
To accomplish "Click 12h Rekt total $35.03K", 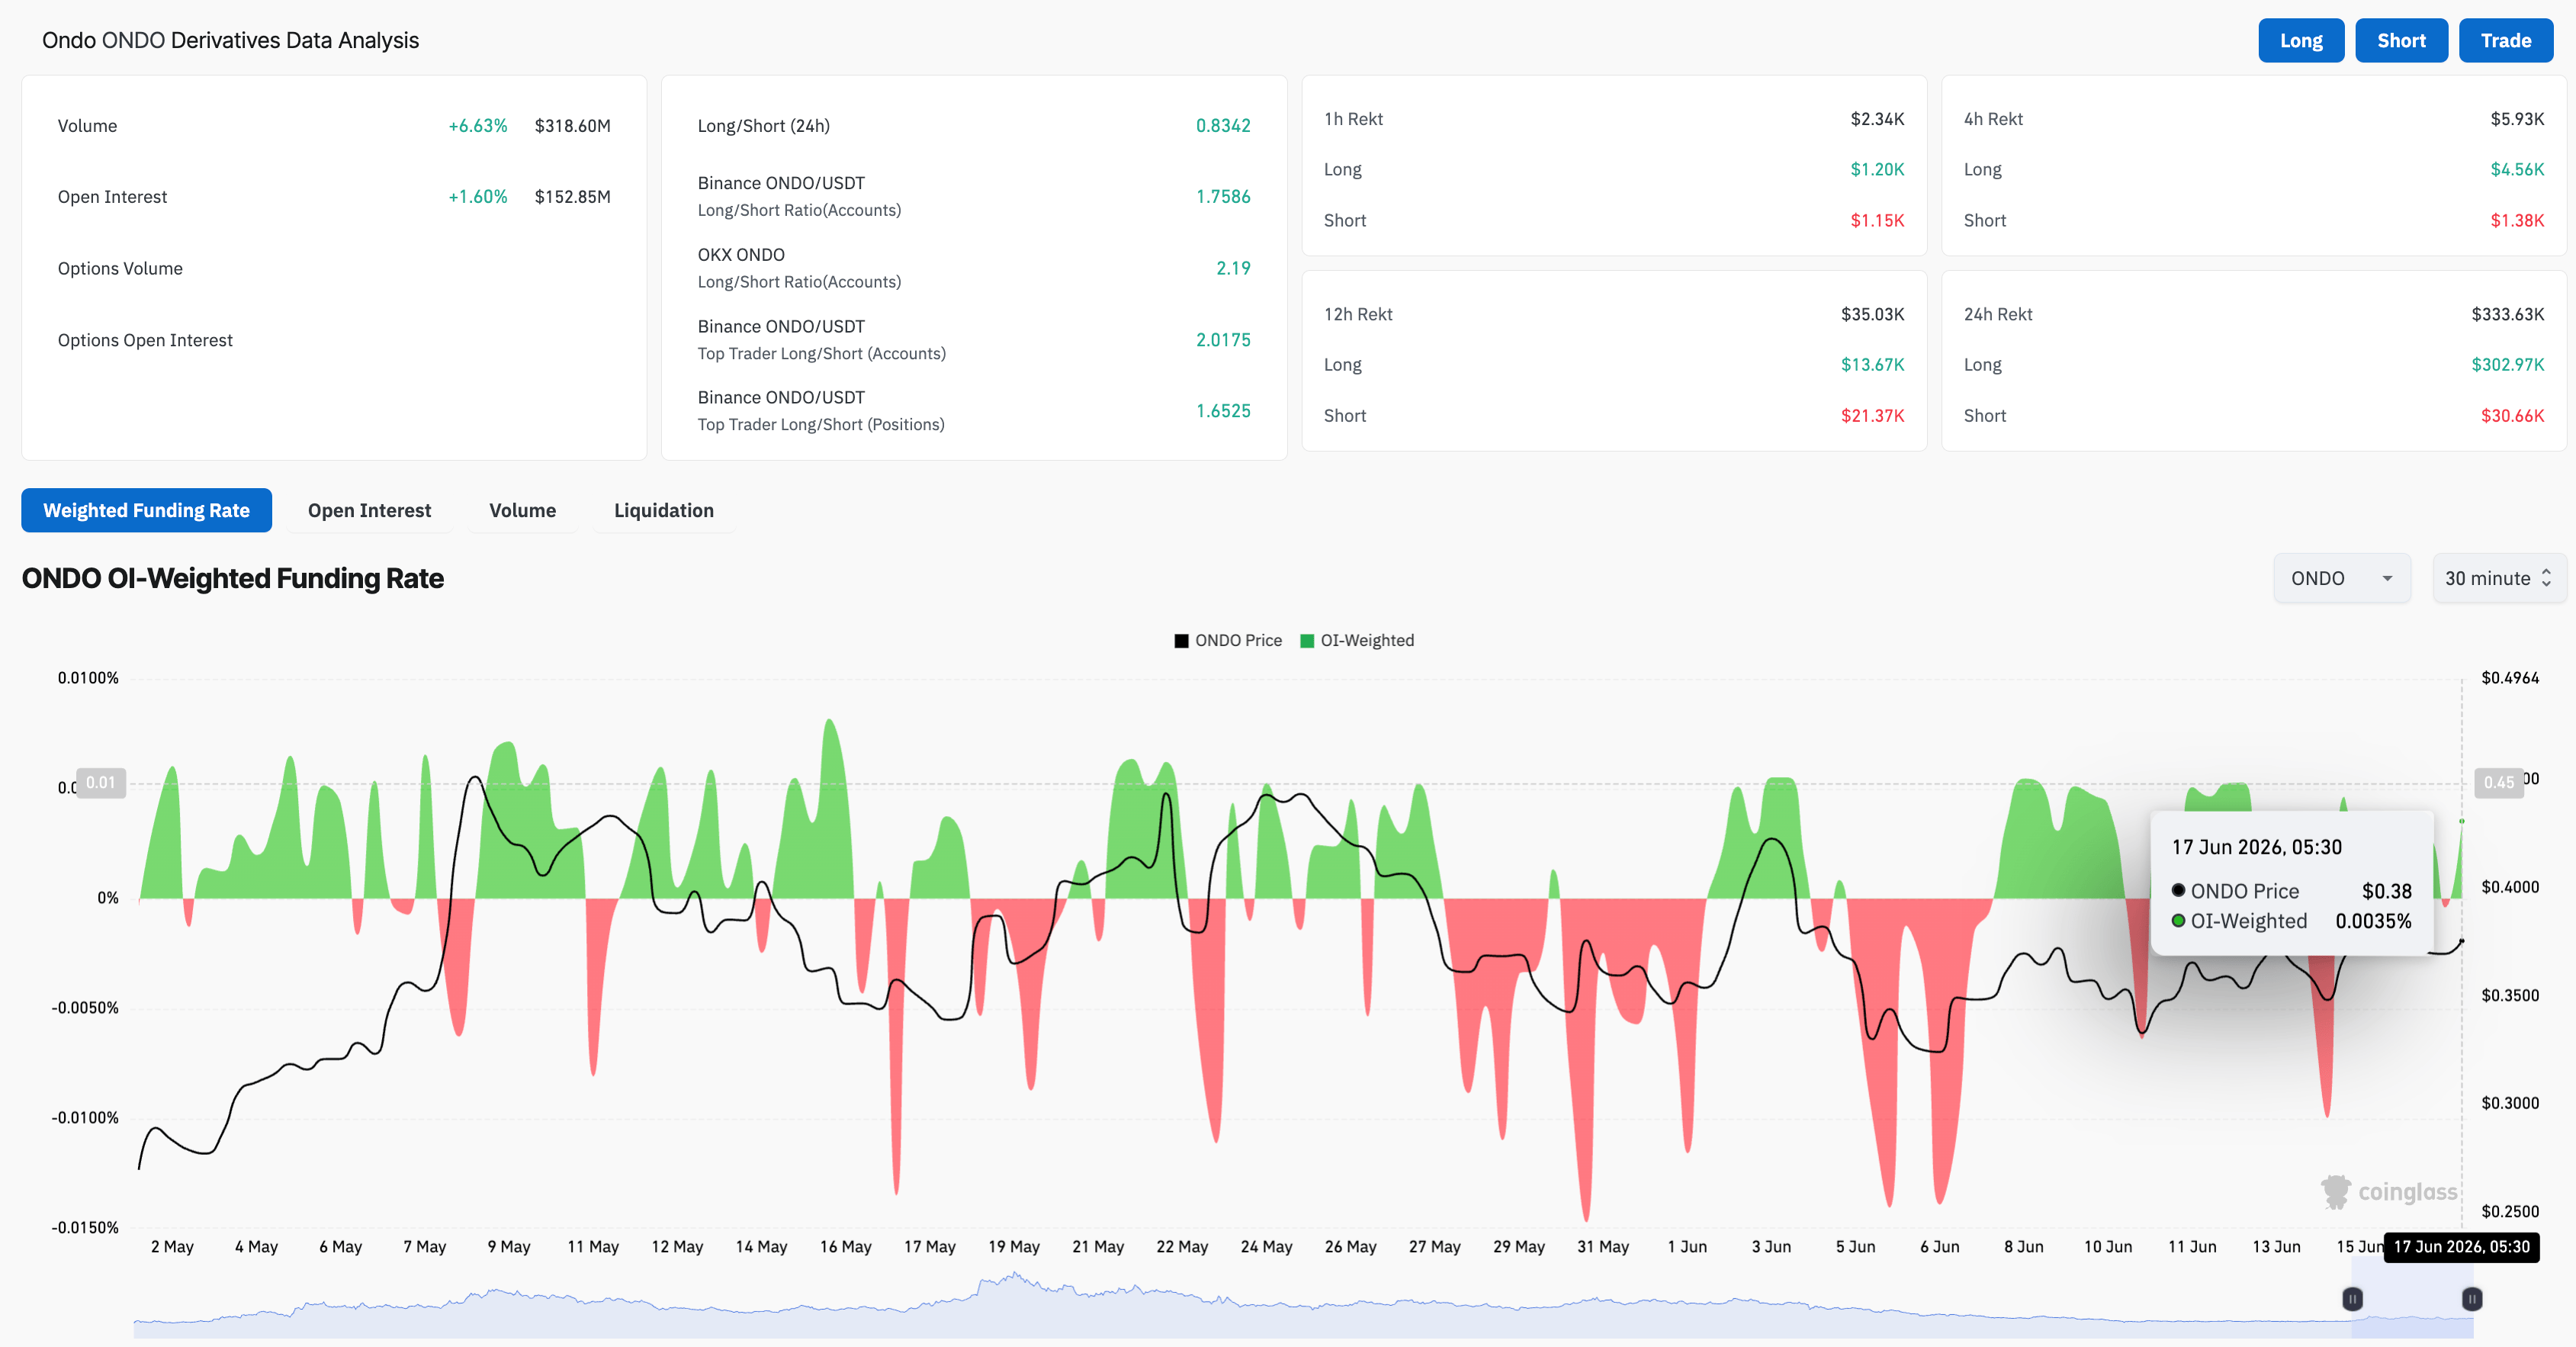I will tap(1872, 314).
